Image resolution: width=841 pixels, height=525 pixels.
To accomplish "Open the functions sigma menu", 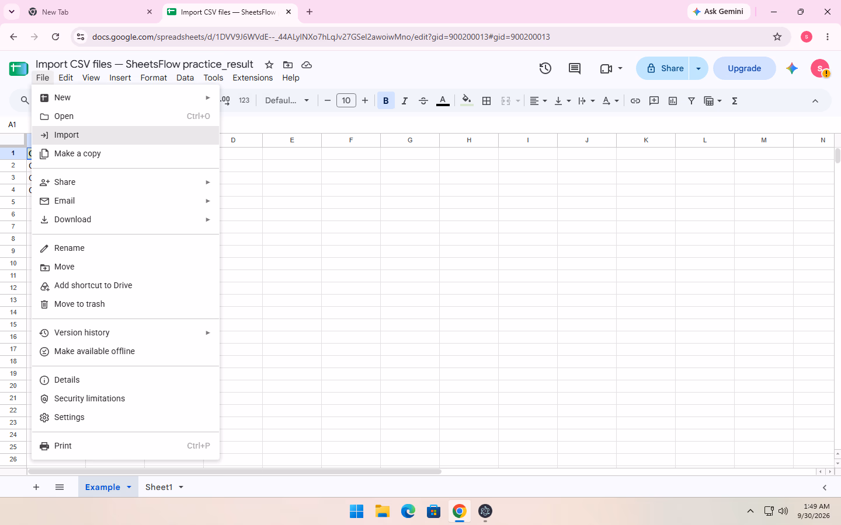I will point(735,101).
